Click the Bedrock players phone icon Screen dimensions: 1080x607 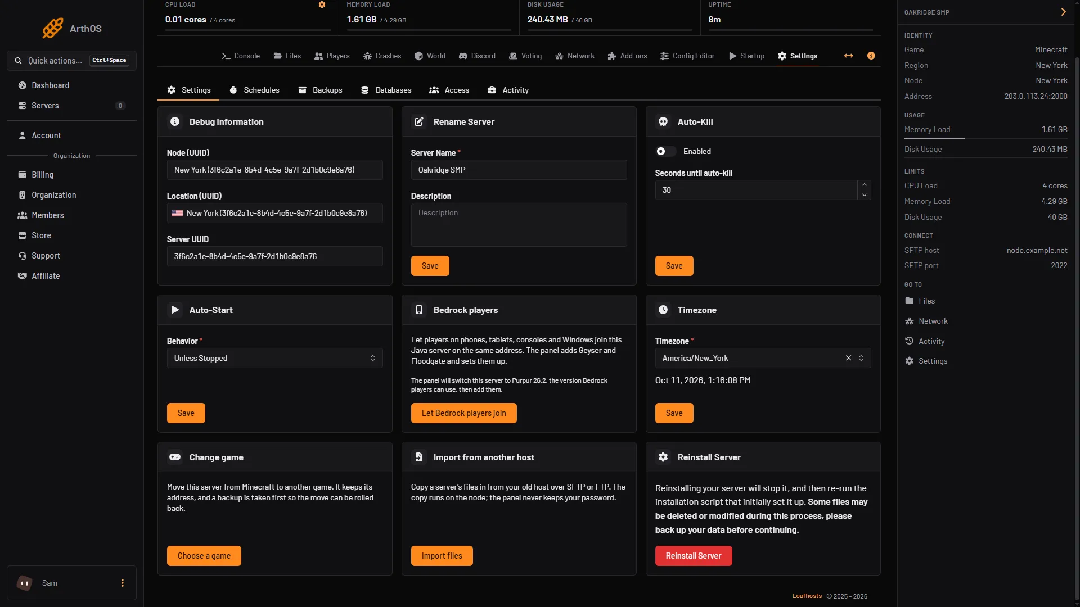click(x=419, y=310)
